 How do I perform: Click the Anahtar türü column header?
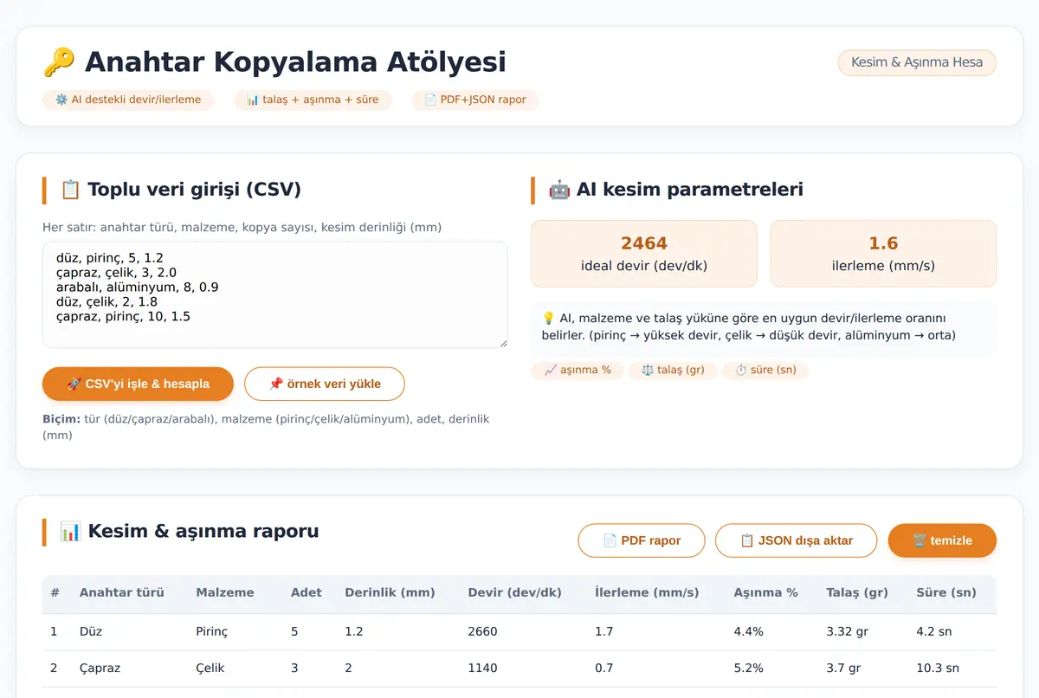click(122, 592)
